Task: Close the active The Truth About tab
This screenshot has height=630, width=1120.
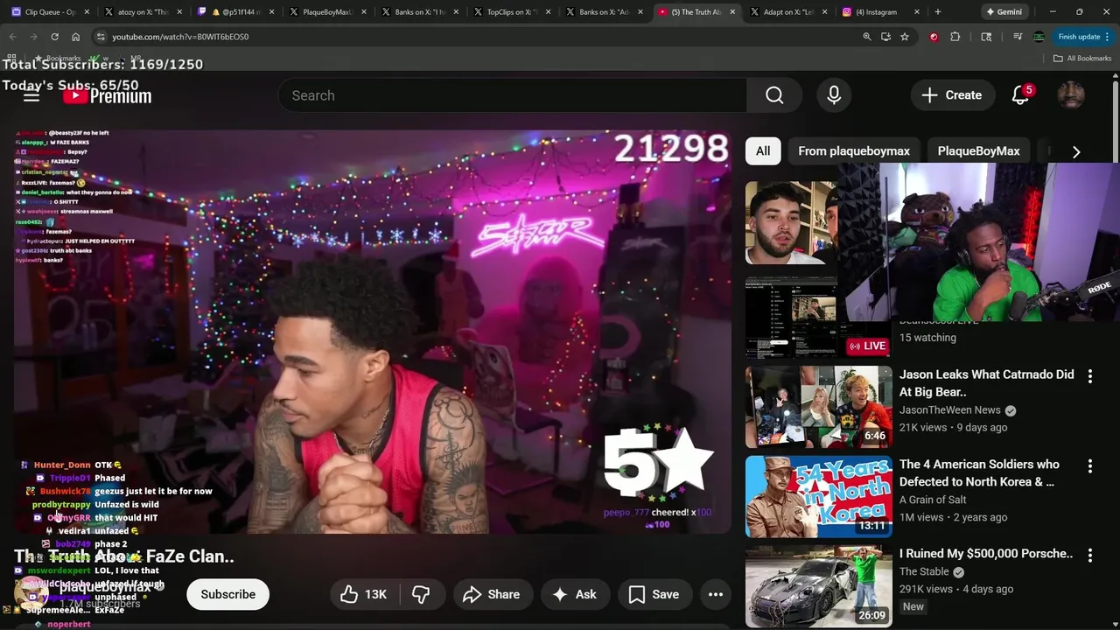Action: click(x=733, y=12)
